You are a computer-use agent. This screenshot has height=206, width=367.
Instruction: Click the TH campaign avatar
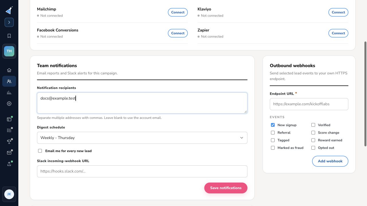point(9,51)
